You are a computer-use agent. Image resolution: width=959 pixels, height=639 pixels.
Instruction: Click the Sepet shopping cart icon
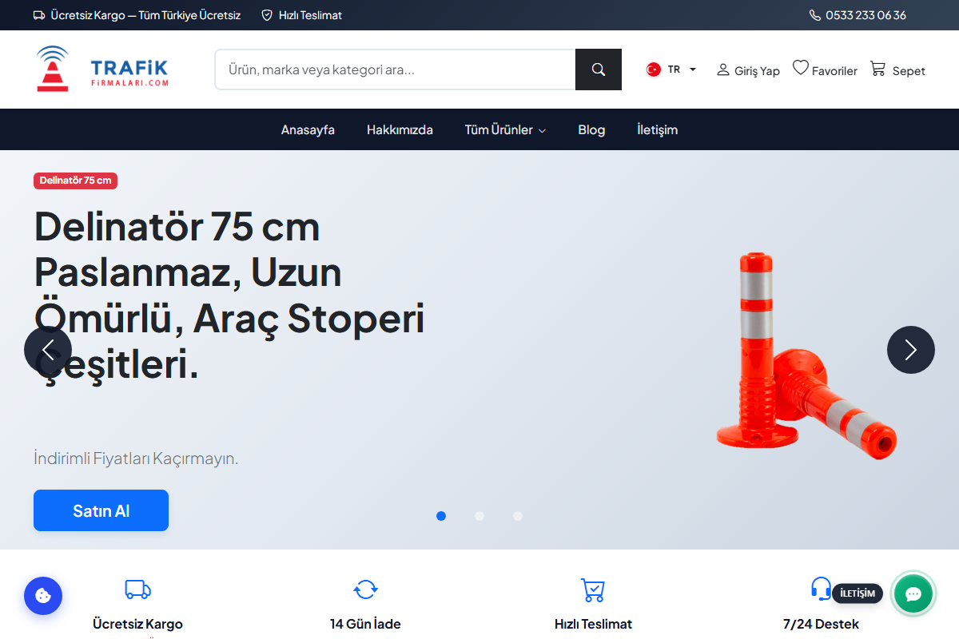878,69
